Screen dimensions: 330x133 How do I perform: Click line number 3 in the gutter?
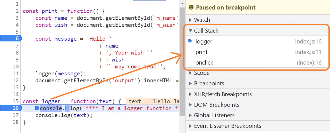click(17, 18)
